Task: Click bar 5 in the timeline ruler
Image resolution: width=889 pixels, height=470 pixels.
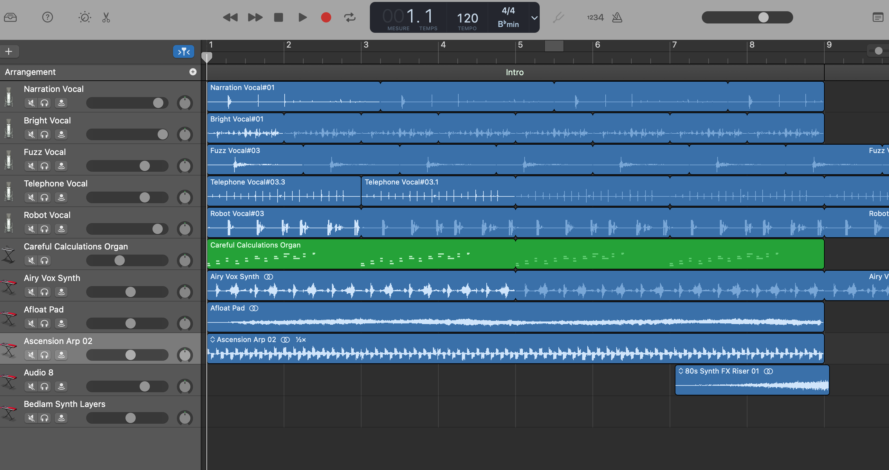Action: click(x=520, y=45)
